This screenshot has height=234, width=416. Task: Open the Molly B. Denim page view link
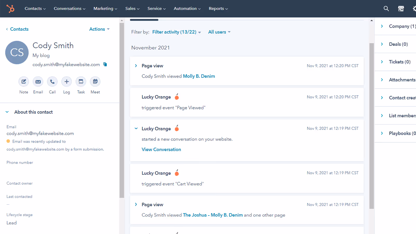(x=199, y=76)
